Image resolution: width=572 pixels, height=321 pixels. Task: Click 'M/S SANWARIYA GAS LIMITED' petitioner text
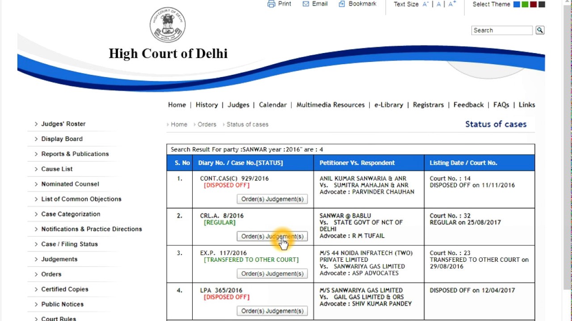[361, 290]
